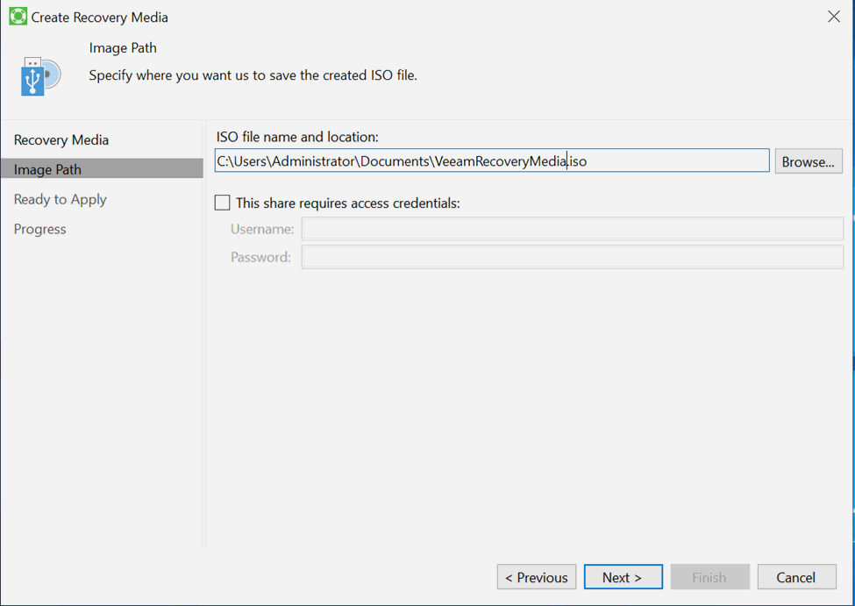The height and width of the screenshot is (606, 855).
Task: Click the USB recovery media icon
Action: [x=40, y=76]
